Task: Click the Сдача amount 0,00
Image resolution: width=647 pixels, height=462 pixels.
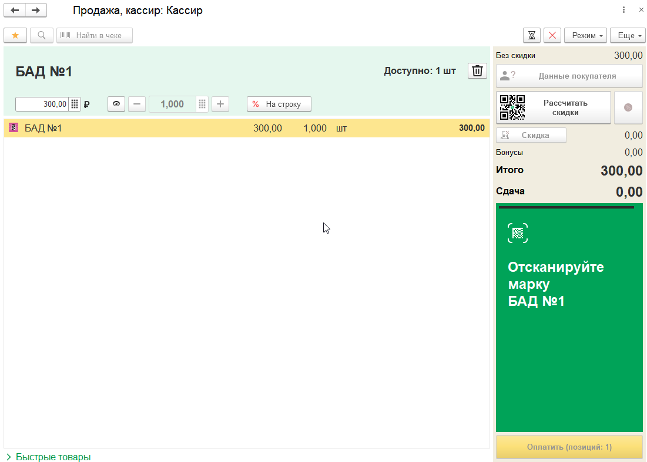Action: (629, 191)
